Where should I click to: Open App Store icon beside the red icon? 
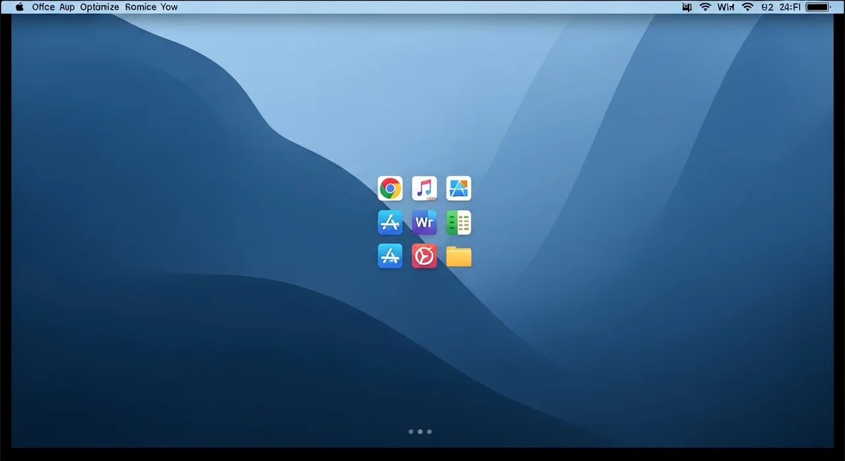point(390,256)
